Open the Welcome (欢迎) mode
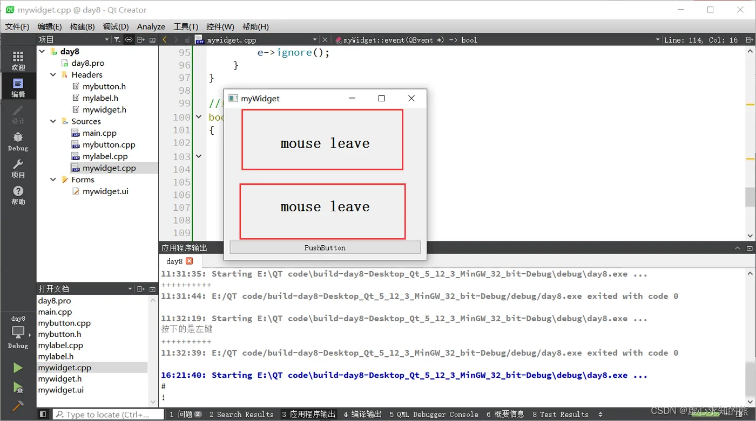 click(x=18, y=60)
